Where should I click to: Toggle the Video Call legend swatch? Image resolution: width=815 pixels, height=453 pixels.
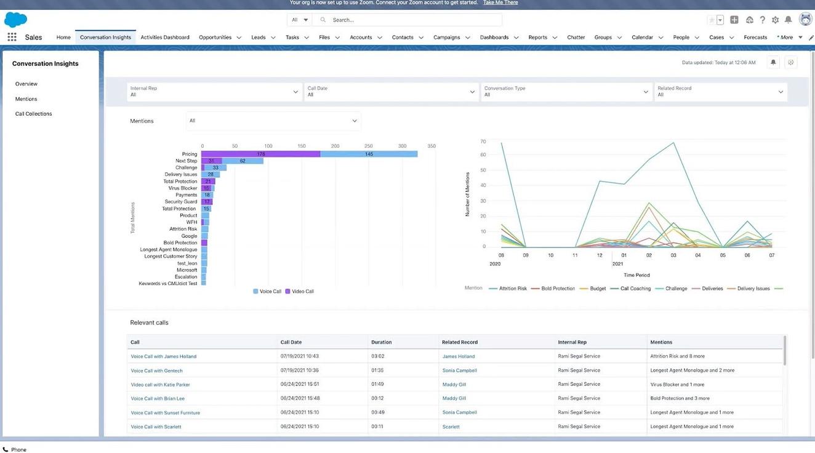(287, 291)
